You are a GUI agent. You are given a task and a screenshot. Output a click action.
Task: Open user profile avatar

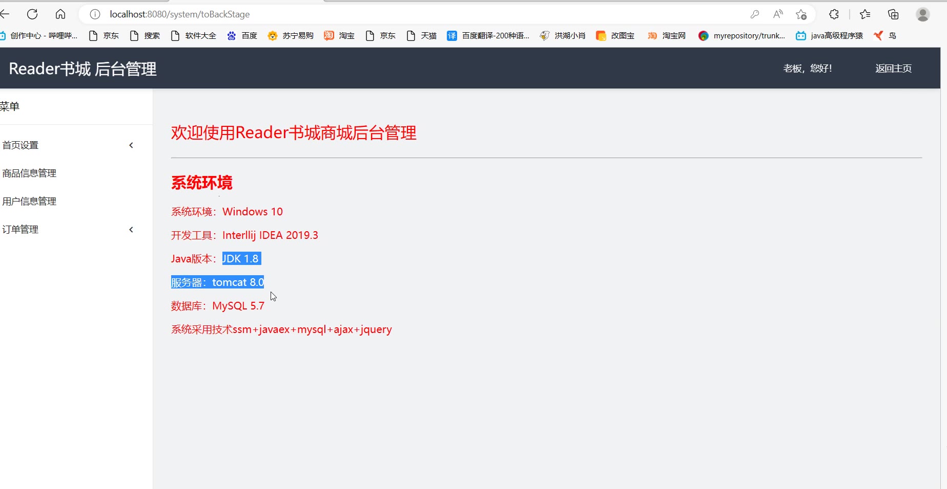(x=923, y=14)
